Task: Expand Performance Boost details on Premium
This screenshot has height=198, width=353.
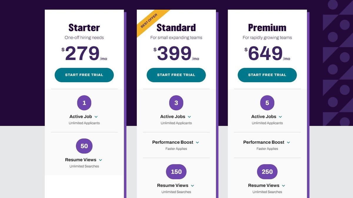Action: (x=288, y=142)
